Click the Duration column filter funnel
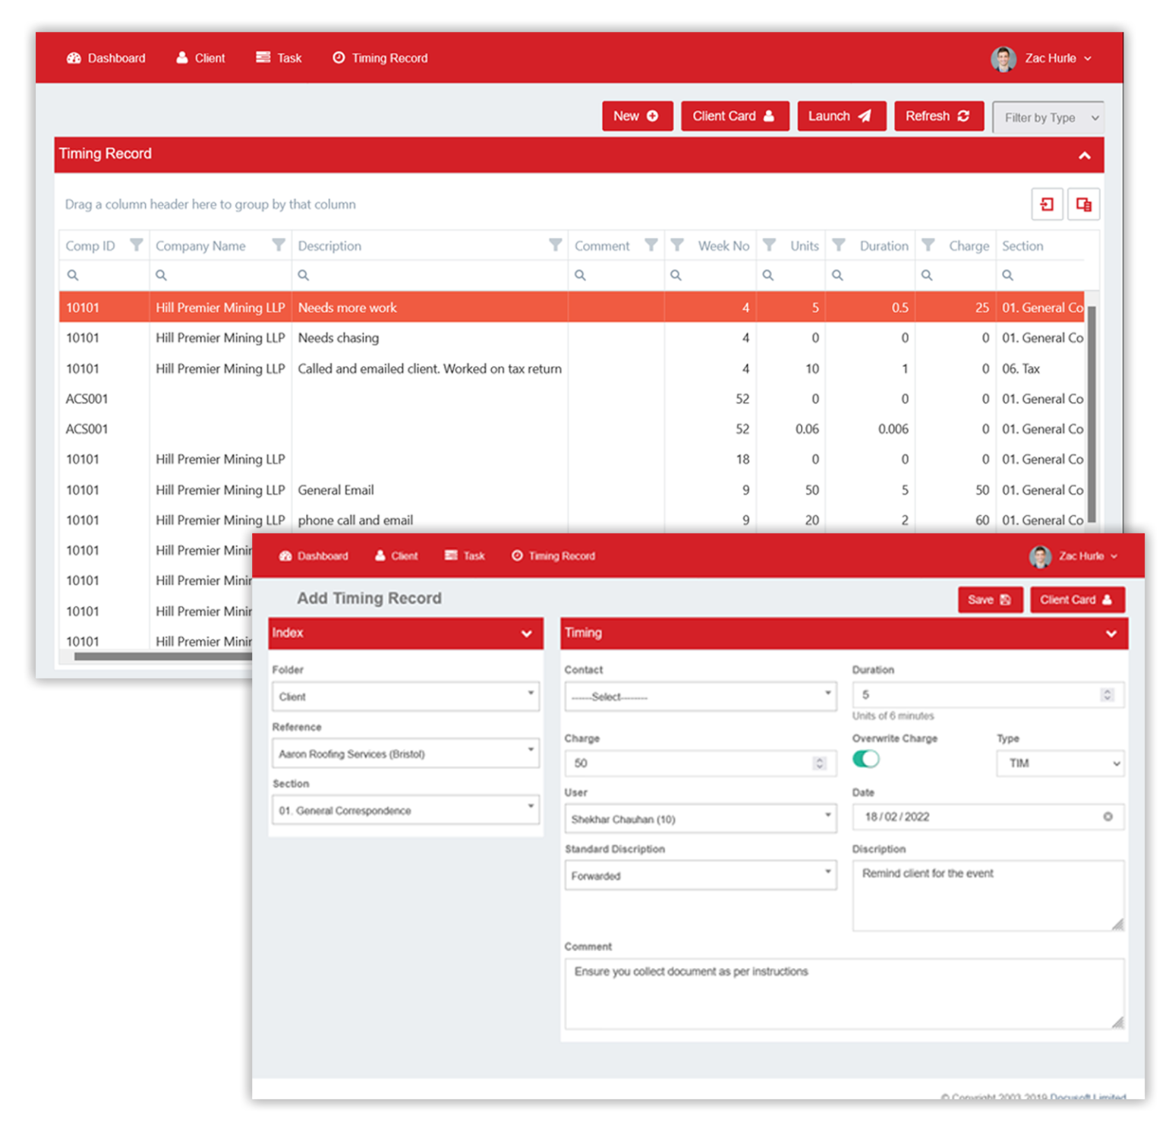Screen dimensions: 1166x1135 839,245
